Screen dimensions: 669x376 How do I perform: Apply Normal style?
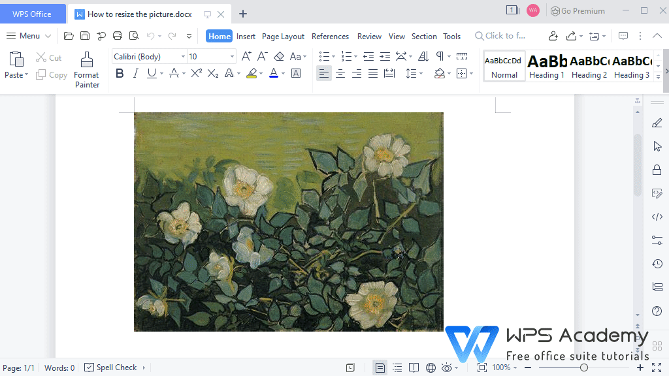pyautogui.click(x=504, y=66)
